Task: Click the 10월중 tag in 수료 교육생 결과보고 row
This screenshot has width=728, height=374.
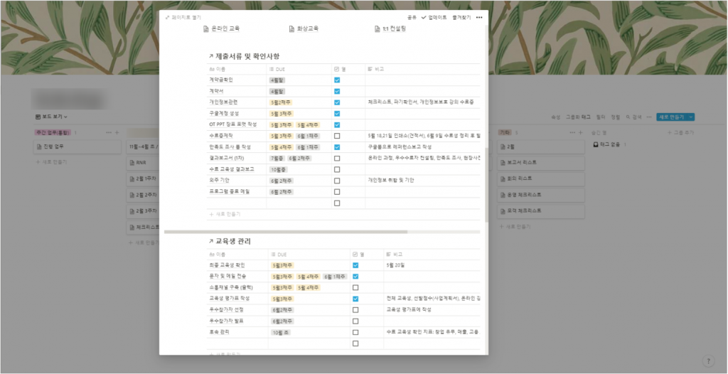Action: pyautogui.click(x=278, y=169)
